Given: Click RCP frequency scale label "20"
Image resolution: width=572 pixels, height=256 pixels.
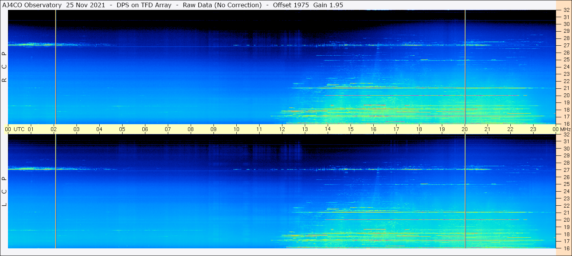Looking at the screenshot, I should click(x=566, y=95).
